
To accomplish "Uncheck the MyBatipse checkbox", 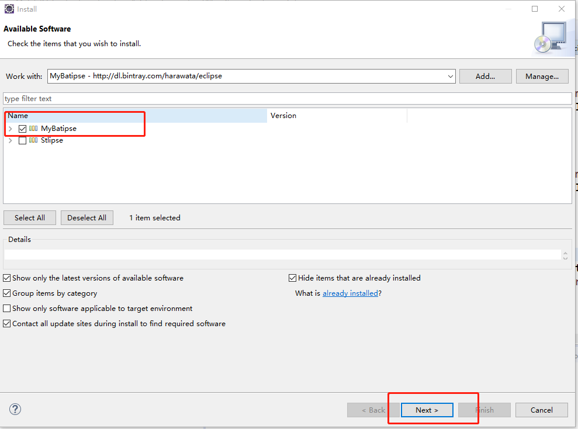I will (22, 129).
